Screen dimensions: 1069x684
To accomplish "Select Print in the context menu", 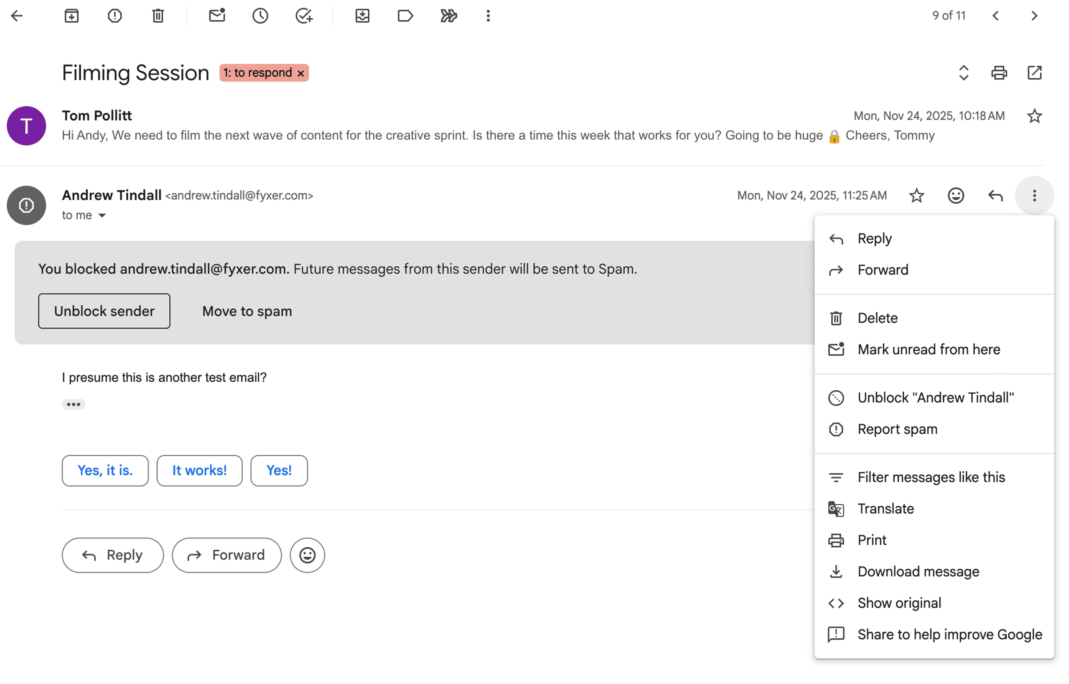I will pyautogui.click(x=934, y=540).
